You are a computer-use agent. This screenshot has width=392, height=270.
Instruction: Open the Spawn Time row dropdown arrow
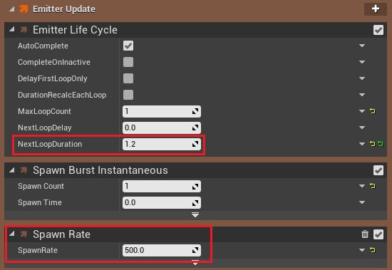(x=362, y=202)
